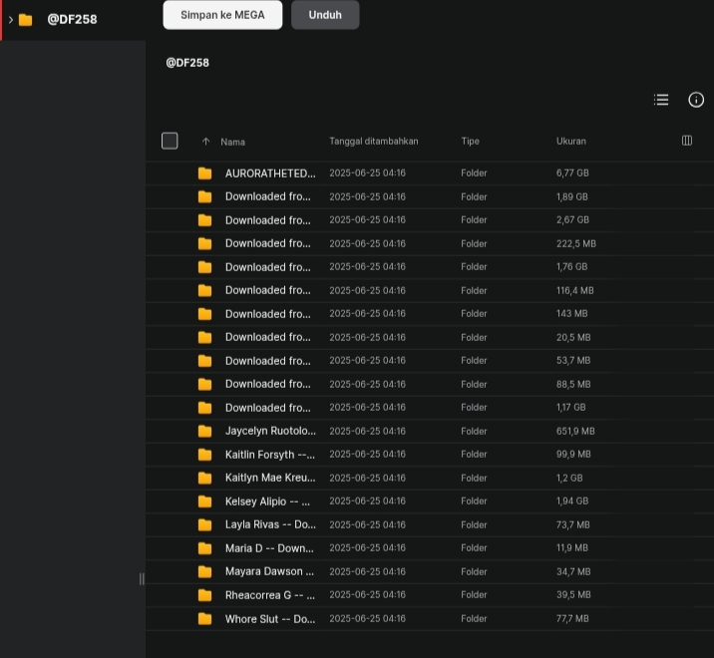Click the Simpan ke MEGA button
The height and width of the screenshot is (658, 714).
pyautogui.click(x=222, y=15)
